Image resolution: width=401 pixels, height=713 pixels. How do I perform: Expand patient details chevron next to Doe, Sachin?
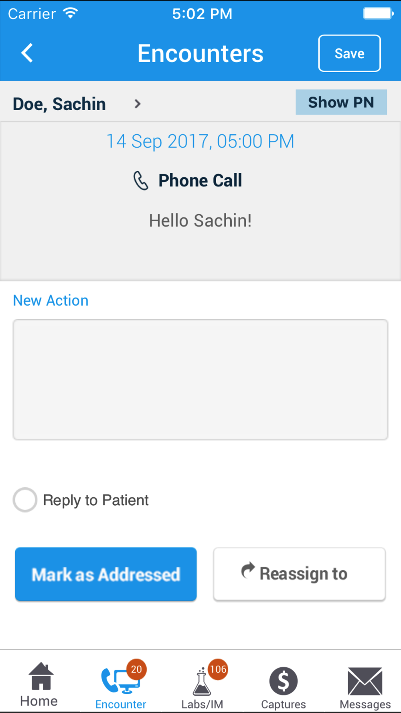[x=138, y=104]
